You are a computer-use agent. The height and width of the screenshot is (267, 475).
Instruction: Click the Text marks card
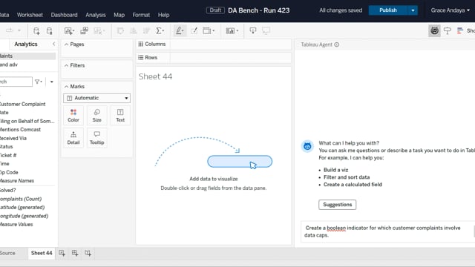(x=120, y=116)
